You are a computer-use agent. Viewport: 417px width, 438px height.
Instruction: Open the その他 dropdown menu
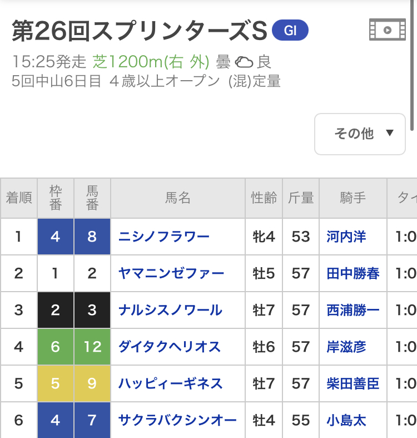(360, 134)
